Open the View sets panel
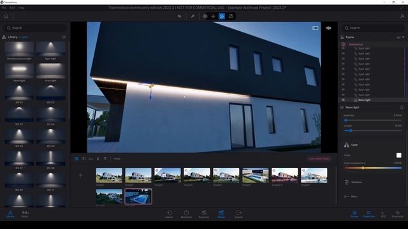The image size is (408, 229). click(x=397, y=214)
